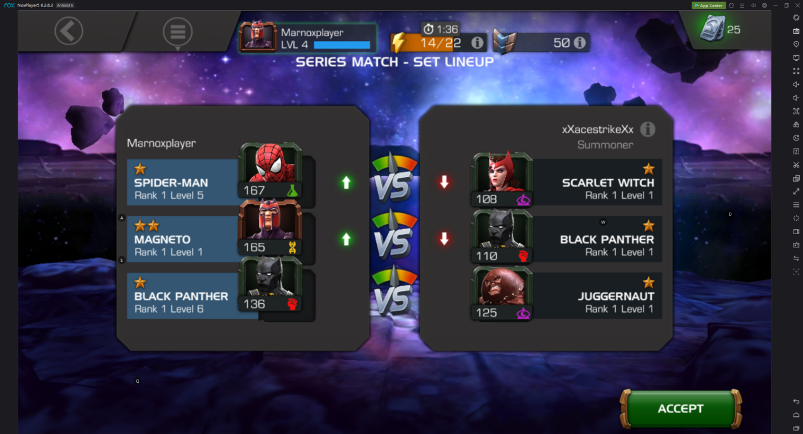
Task: Tap Juggernaut opponent portrait
Action: click(502, 294)
